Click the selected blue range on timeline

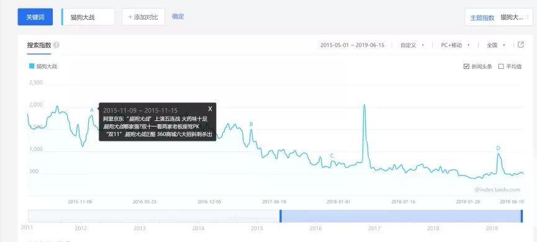(401, 216)
